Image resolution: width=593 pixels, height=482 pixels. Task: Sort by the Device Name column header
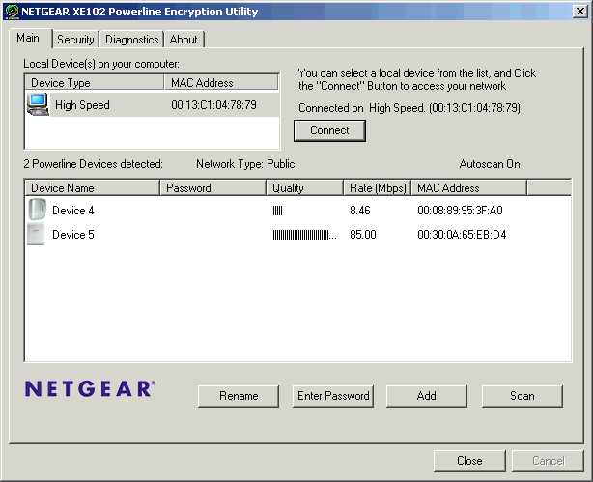pos(93,188)
